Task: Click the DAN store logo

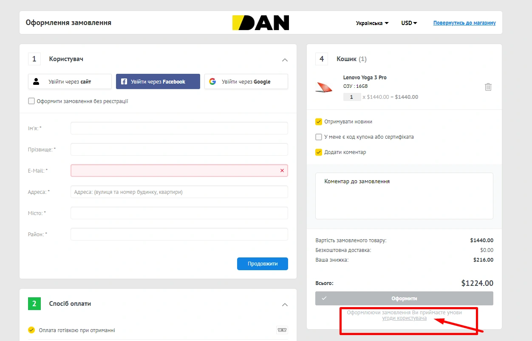Action: 260,23
